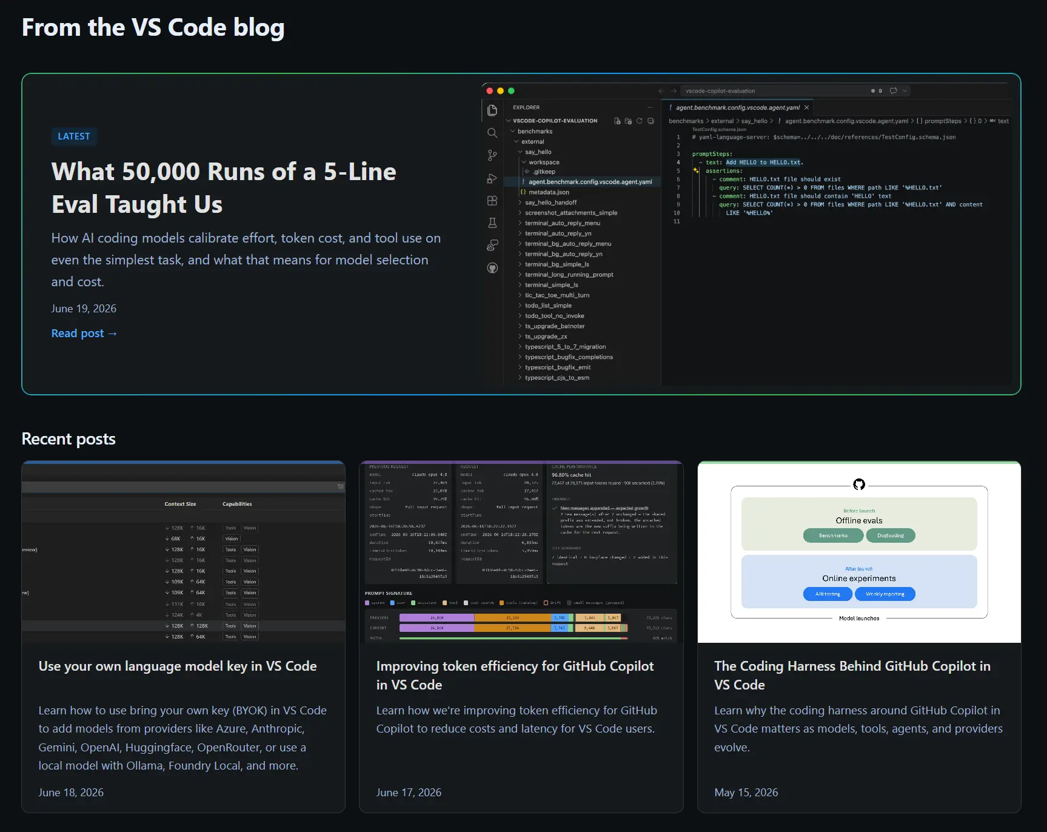Select metadata.json in the Explorer tree

click(582, 192)
